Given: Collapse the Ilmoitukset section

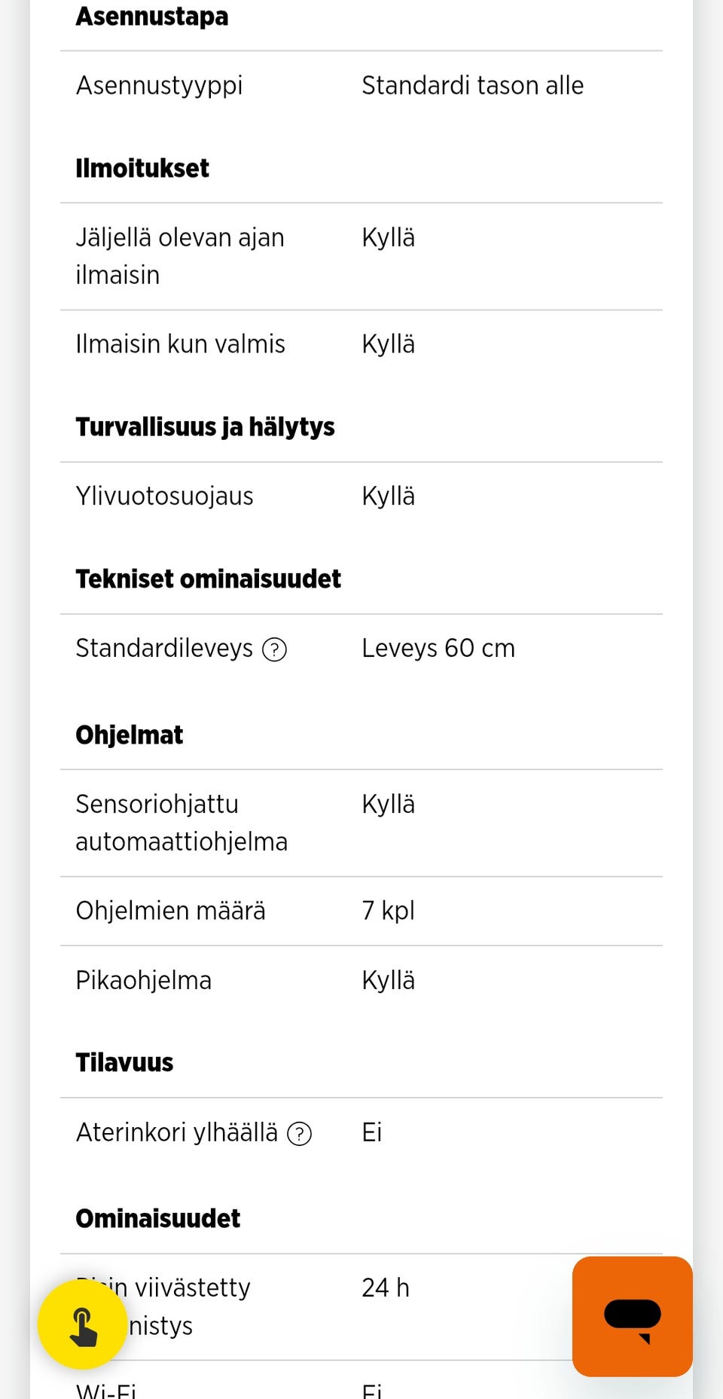Looking at the screenshot, I should point(142,168).
